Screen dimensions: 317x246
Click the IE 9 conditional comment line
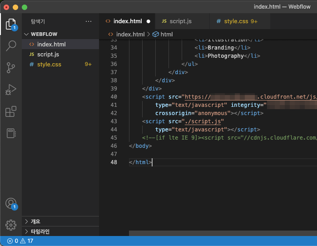coord(229,138)
